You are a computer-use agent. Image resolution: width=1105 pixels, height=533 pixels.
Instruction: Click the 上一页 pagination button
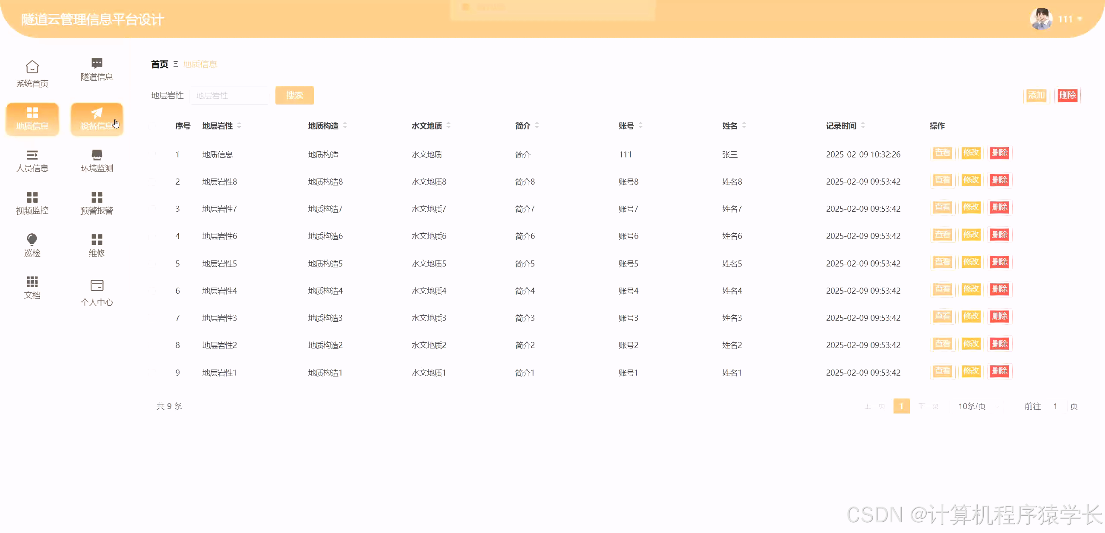(875, 406)
